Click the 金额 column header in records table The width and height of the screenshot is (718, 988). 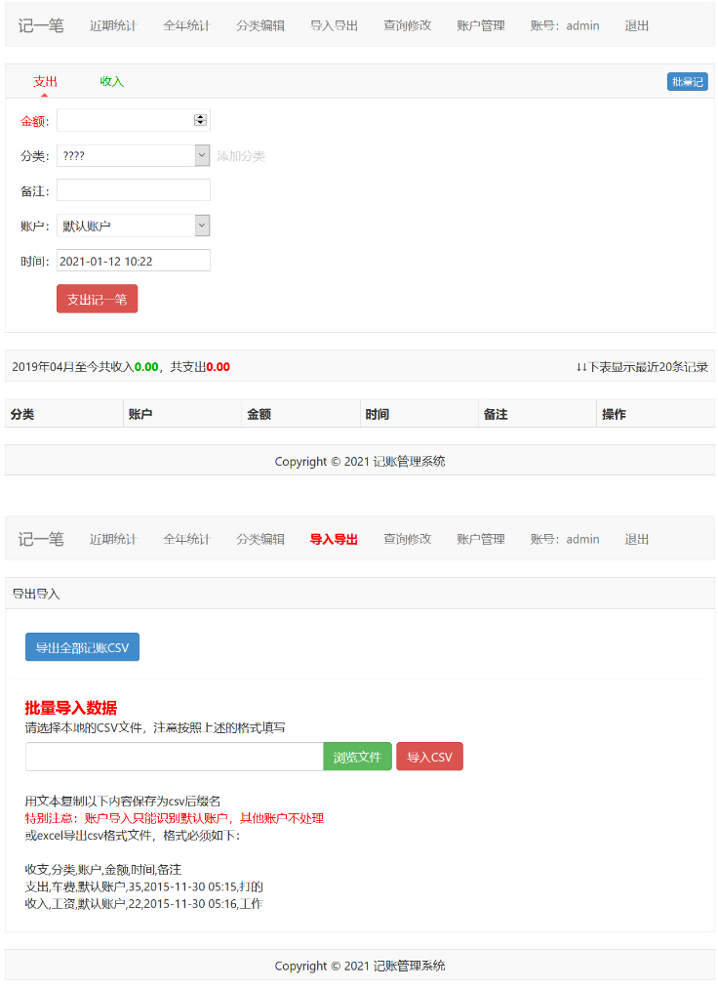point(259,414)
